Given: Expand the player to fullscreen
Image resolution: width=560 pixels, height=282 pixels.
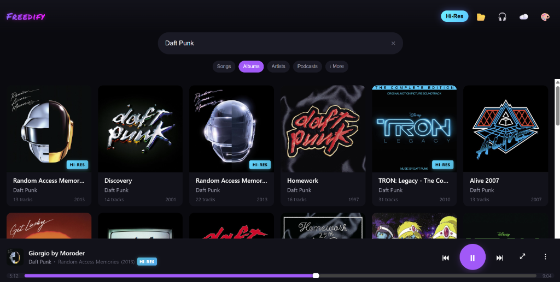Looking at the screenshot, I should point(522,256).
